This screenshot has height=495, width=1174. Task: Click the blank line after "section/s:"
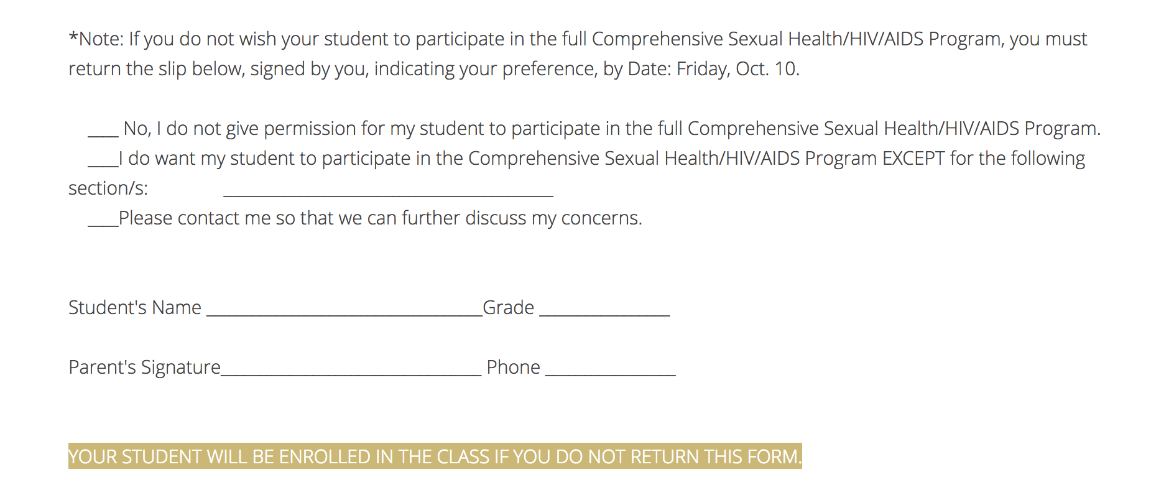[x=388, y=194]
